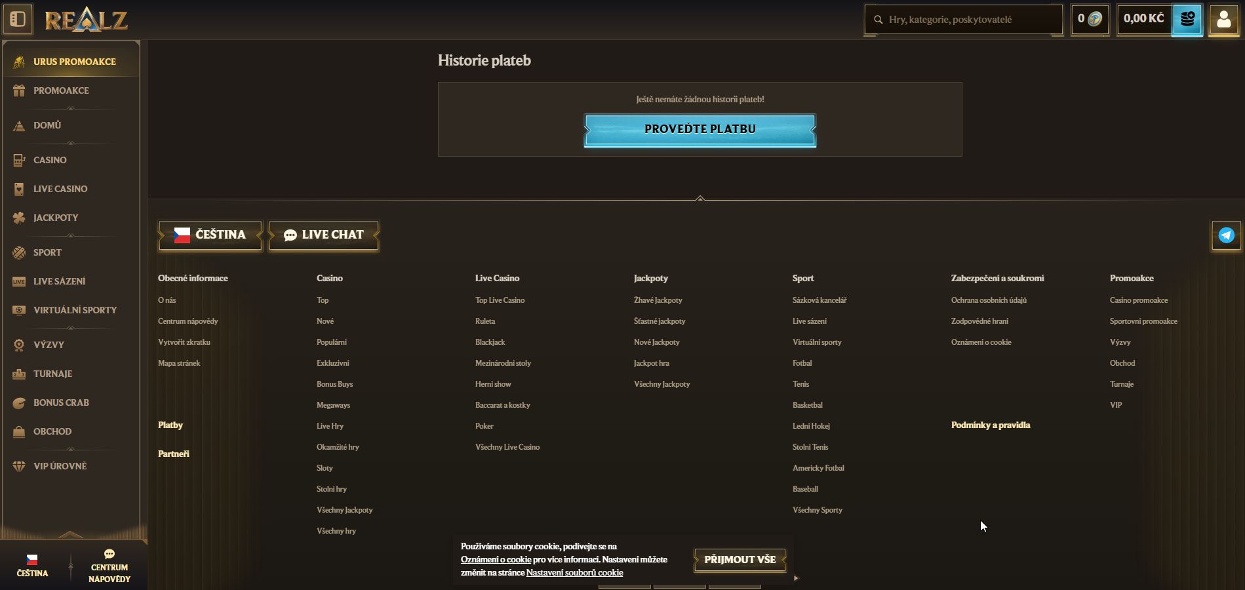This screenshot has width=1245, height=590.
Task: Click the VIP Úrovně diamond icon
Action: pos(19,467)
